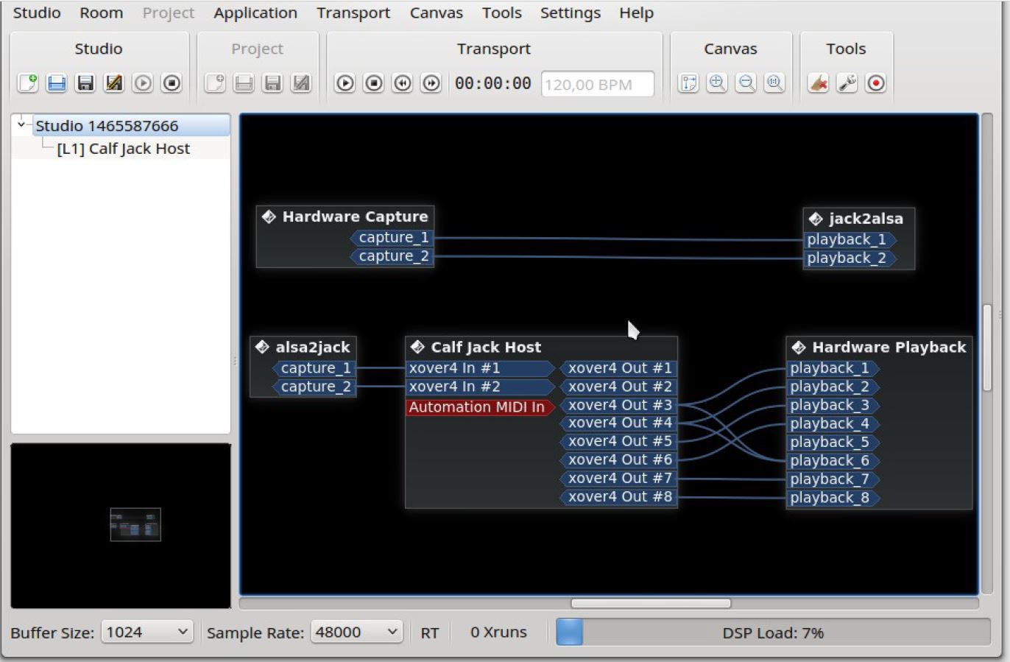Screen dimensions: 1010x662
Task: Click the 0 Xruns status label
Action: 499,632
